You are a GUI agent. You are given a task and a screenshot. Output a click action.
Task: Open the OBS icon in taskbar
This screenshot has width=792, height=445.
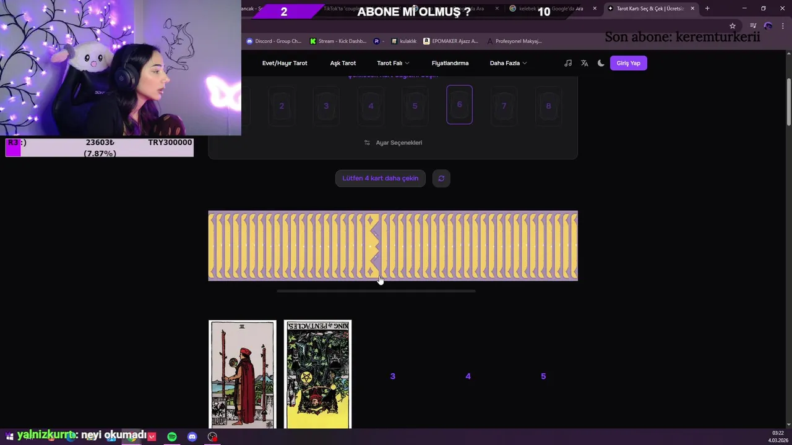213,437
